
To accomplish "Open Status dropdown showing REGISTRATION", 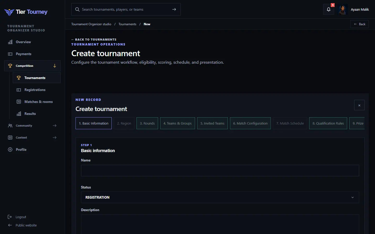I will coord(220,197).
